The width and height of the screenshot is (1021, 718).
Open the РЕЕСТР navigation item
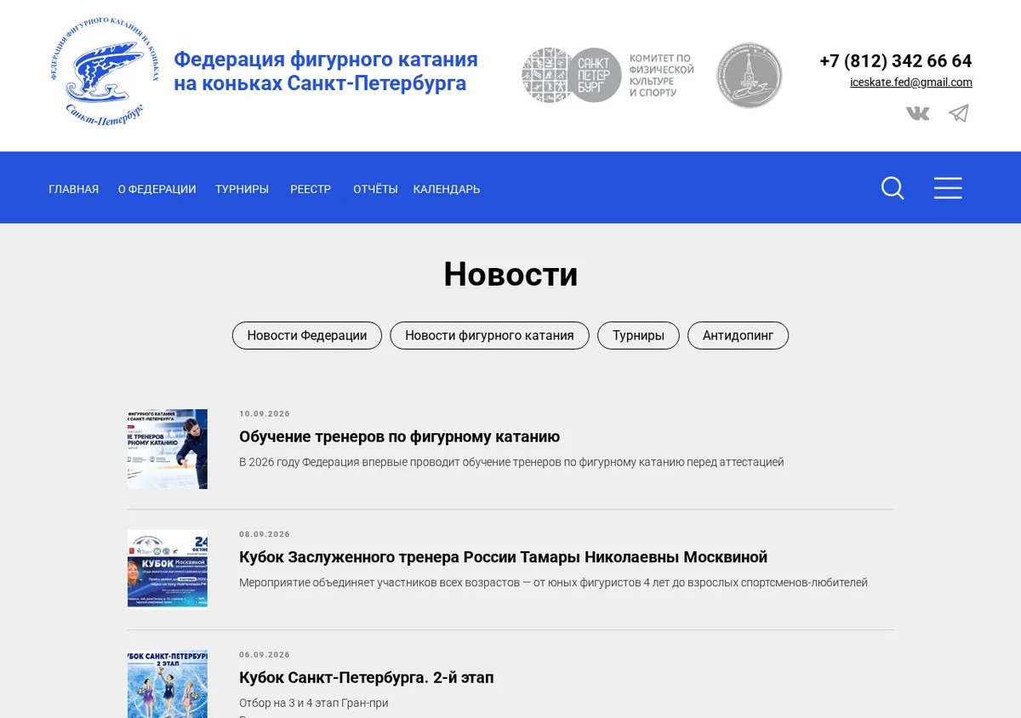tap(311, 189)
